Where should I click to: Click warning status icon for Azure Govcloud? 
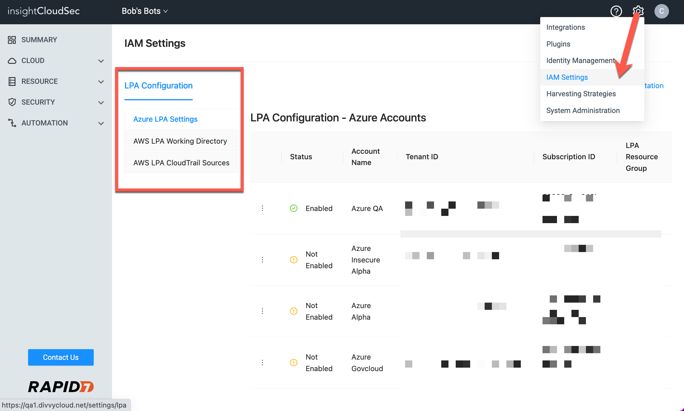(x=294, y=362)
